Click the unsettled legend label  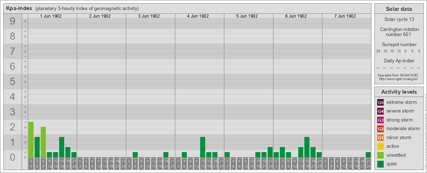point(396,155)
